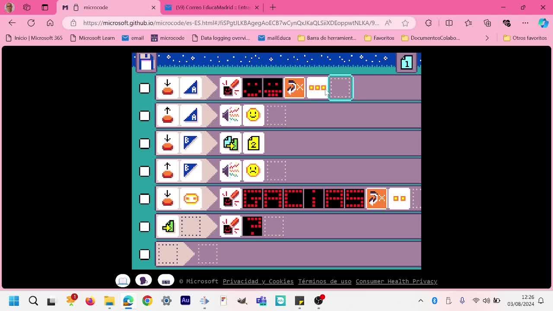Viewport: 553px width, 311px height.
Task: Select the release button trigger in the A row
Action: pyautogui.click(x=168, y=116)
